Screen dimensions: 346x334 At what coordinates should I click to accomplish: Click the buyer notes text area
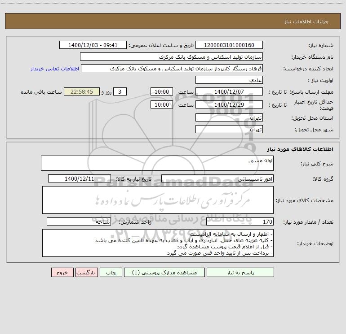coord(158,243)
